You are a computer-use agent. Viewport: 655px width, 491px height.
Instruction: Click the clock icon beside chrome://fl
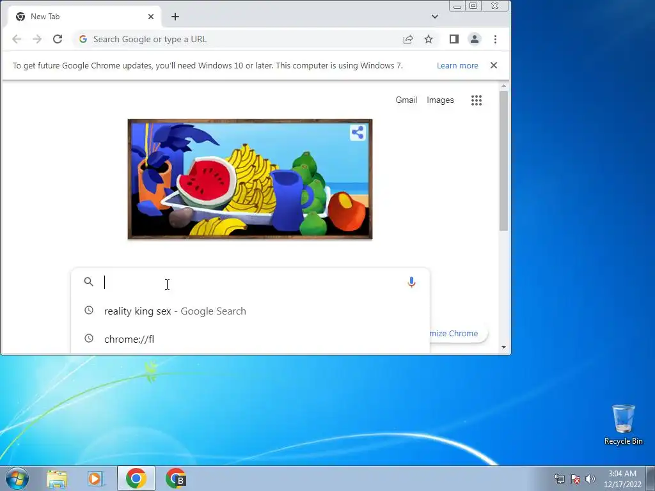click(89, 338)
